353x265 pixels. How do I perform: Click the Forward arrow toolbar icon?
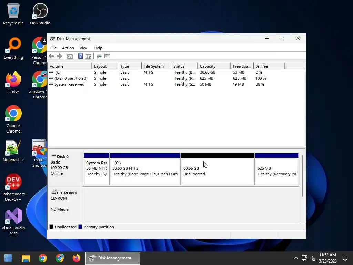tap(59, 56)
